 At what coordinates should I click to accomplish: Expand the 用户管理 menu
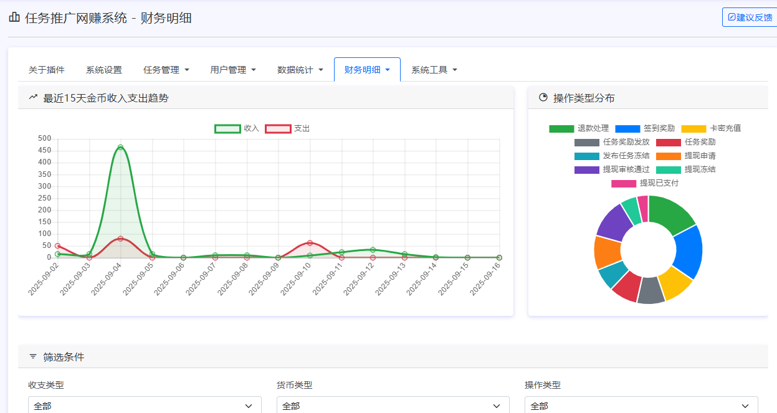233,70
